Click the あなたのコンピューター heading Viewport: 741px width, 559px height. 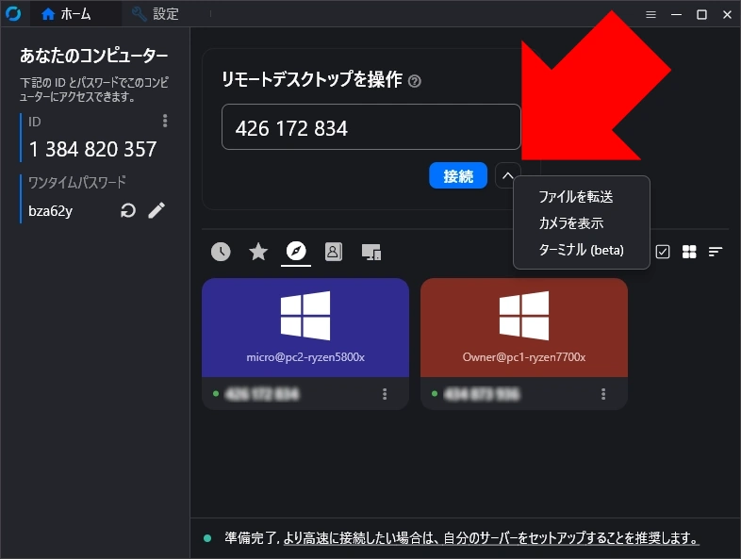tap(93, 56)
